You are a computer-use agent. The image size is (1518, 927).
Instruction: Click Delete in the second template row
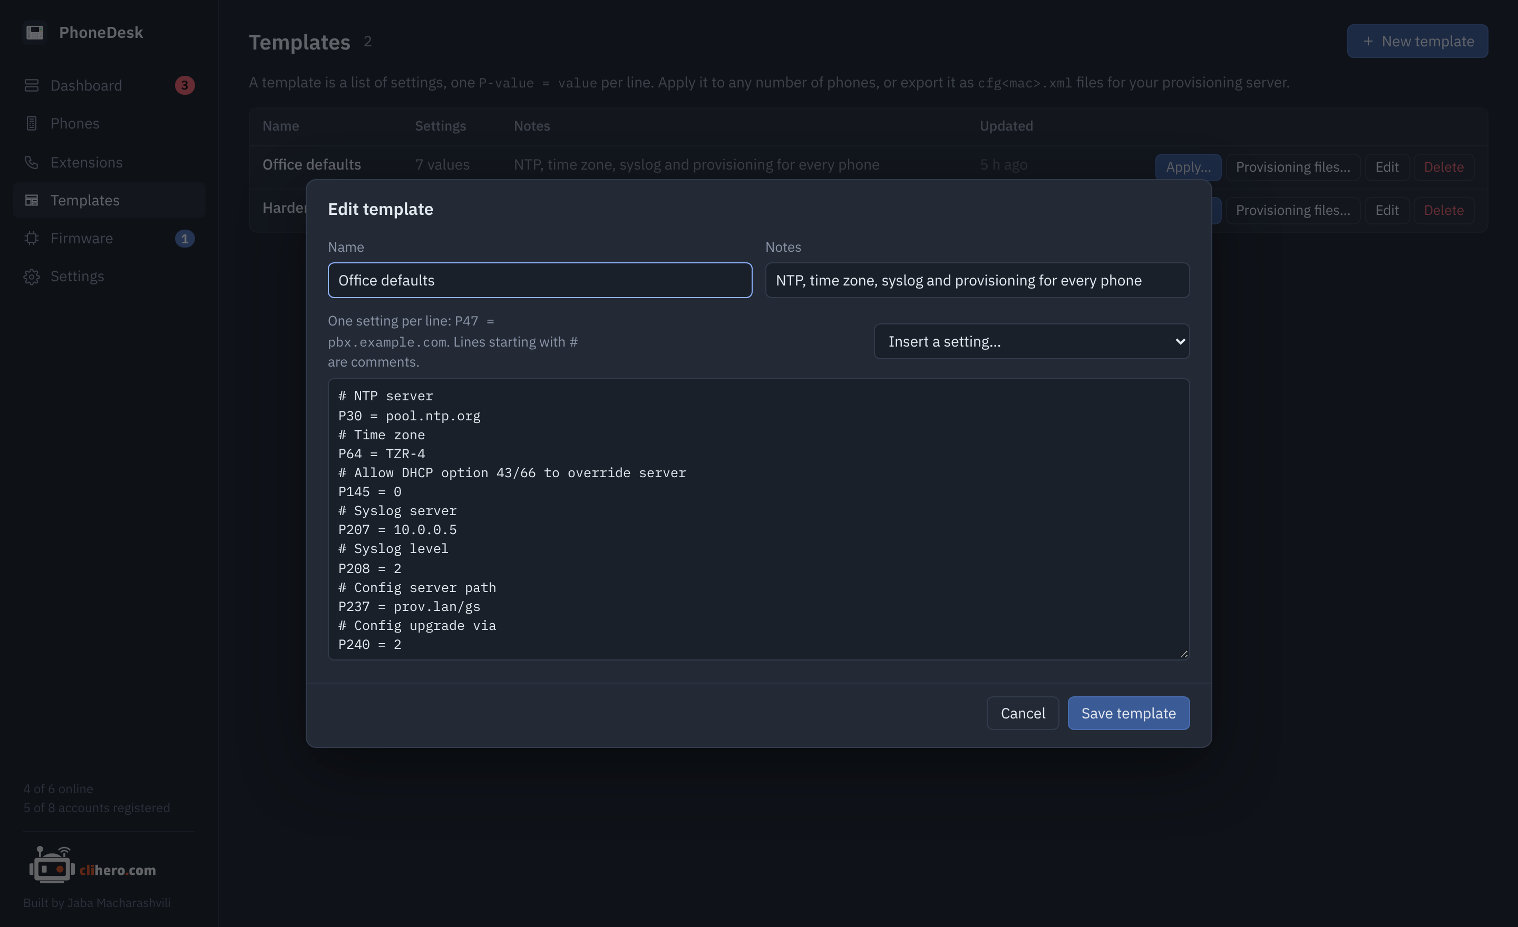coord(1444,210)
